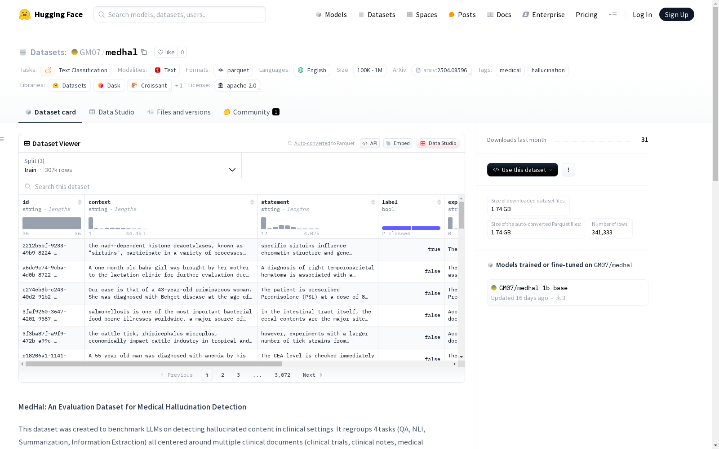Open the GM07/medhal-1b-base model card

[x=568, y=292]
